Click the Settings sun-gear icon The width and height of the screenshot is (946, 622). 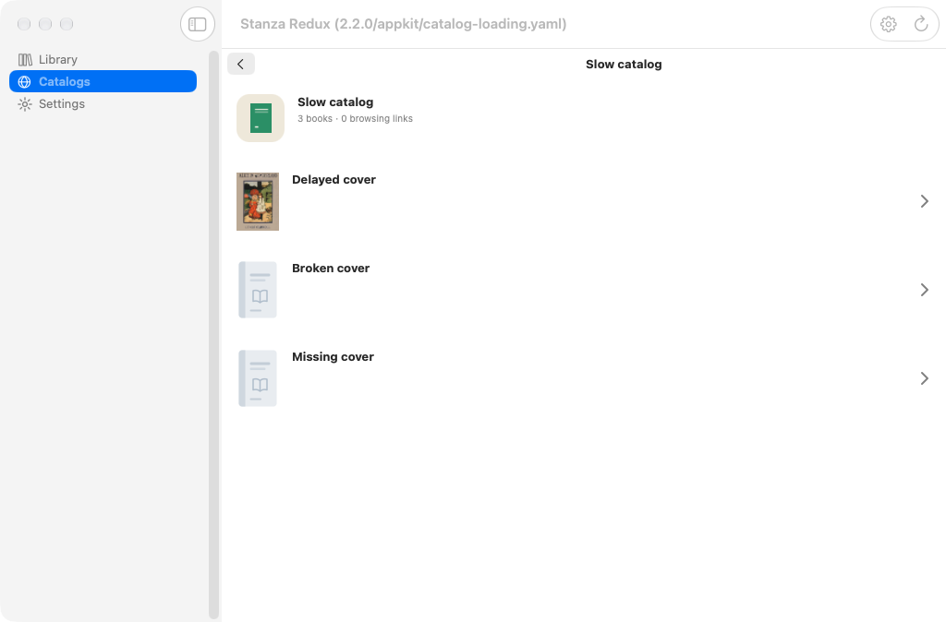click(25, 103)
